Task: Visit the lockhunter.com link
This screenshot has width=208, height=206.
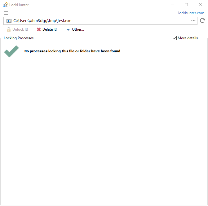Action: click(191, 13)
